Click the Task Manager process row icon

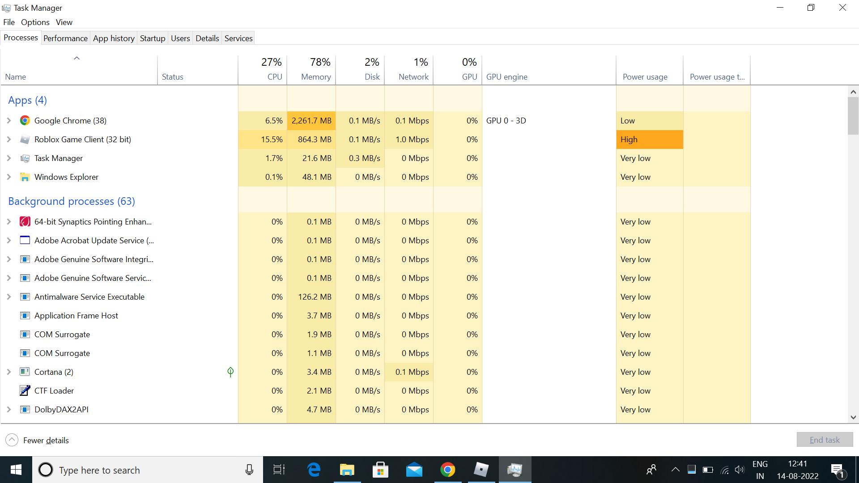(25, 158)
